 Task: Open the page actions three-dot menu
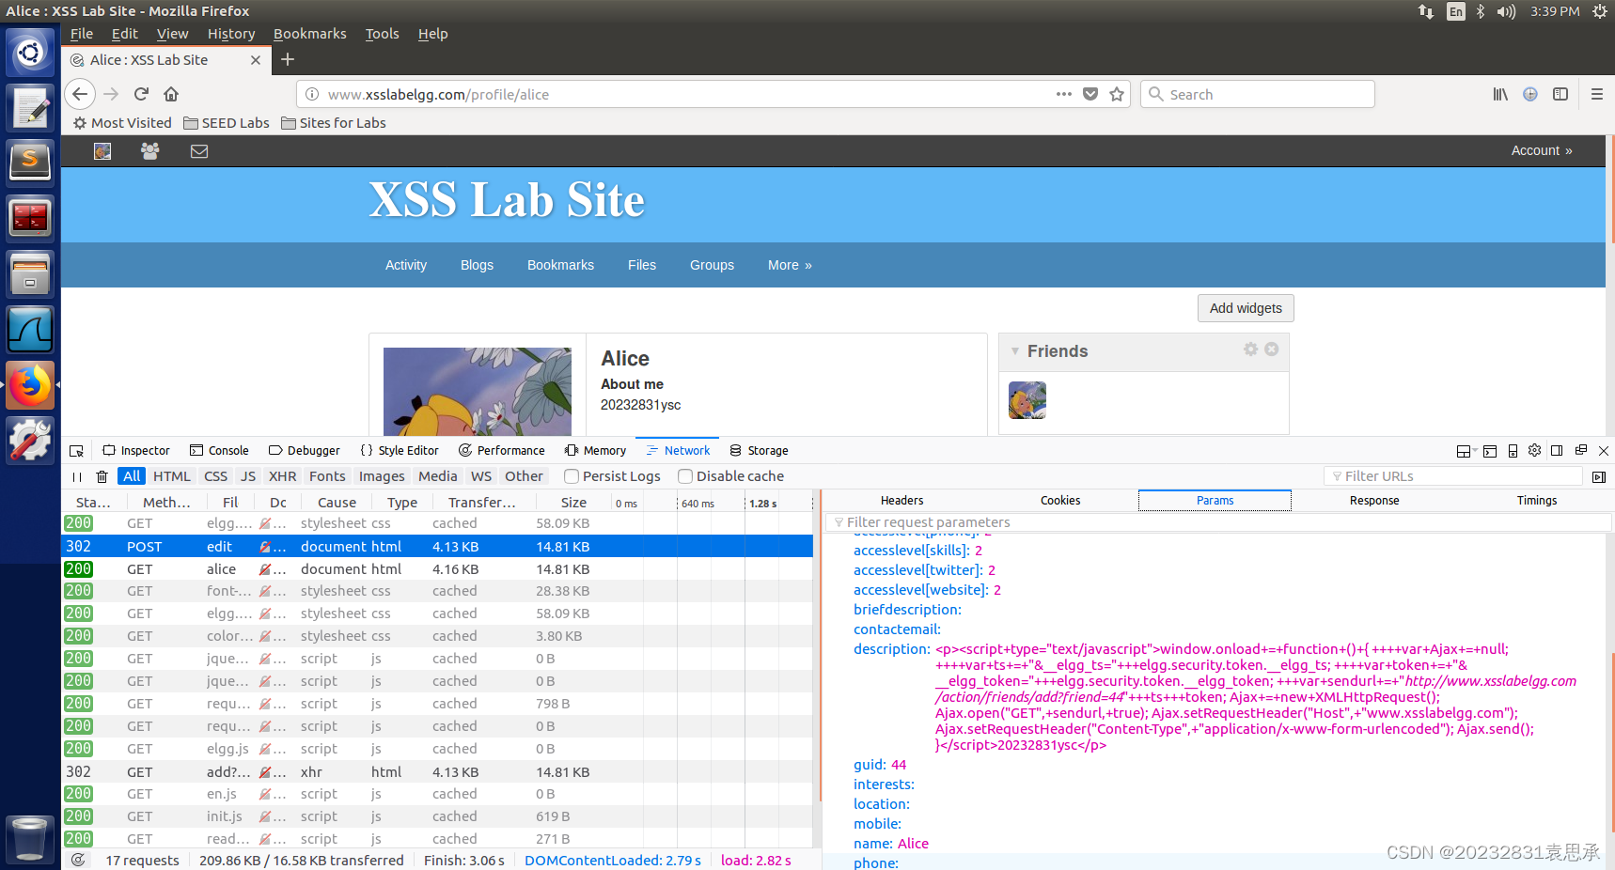(1064, 94)
